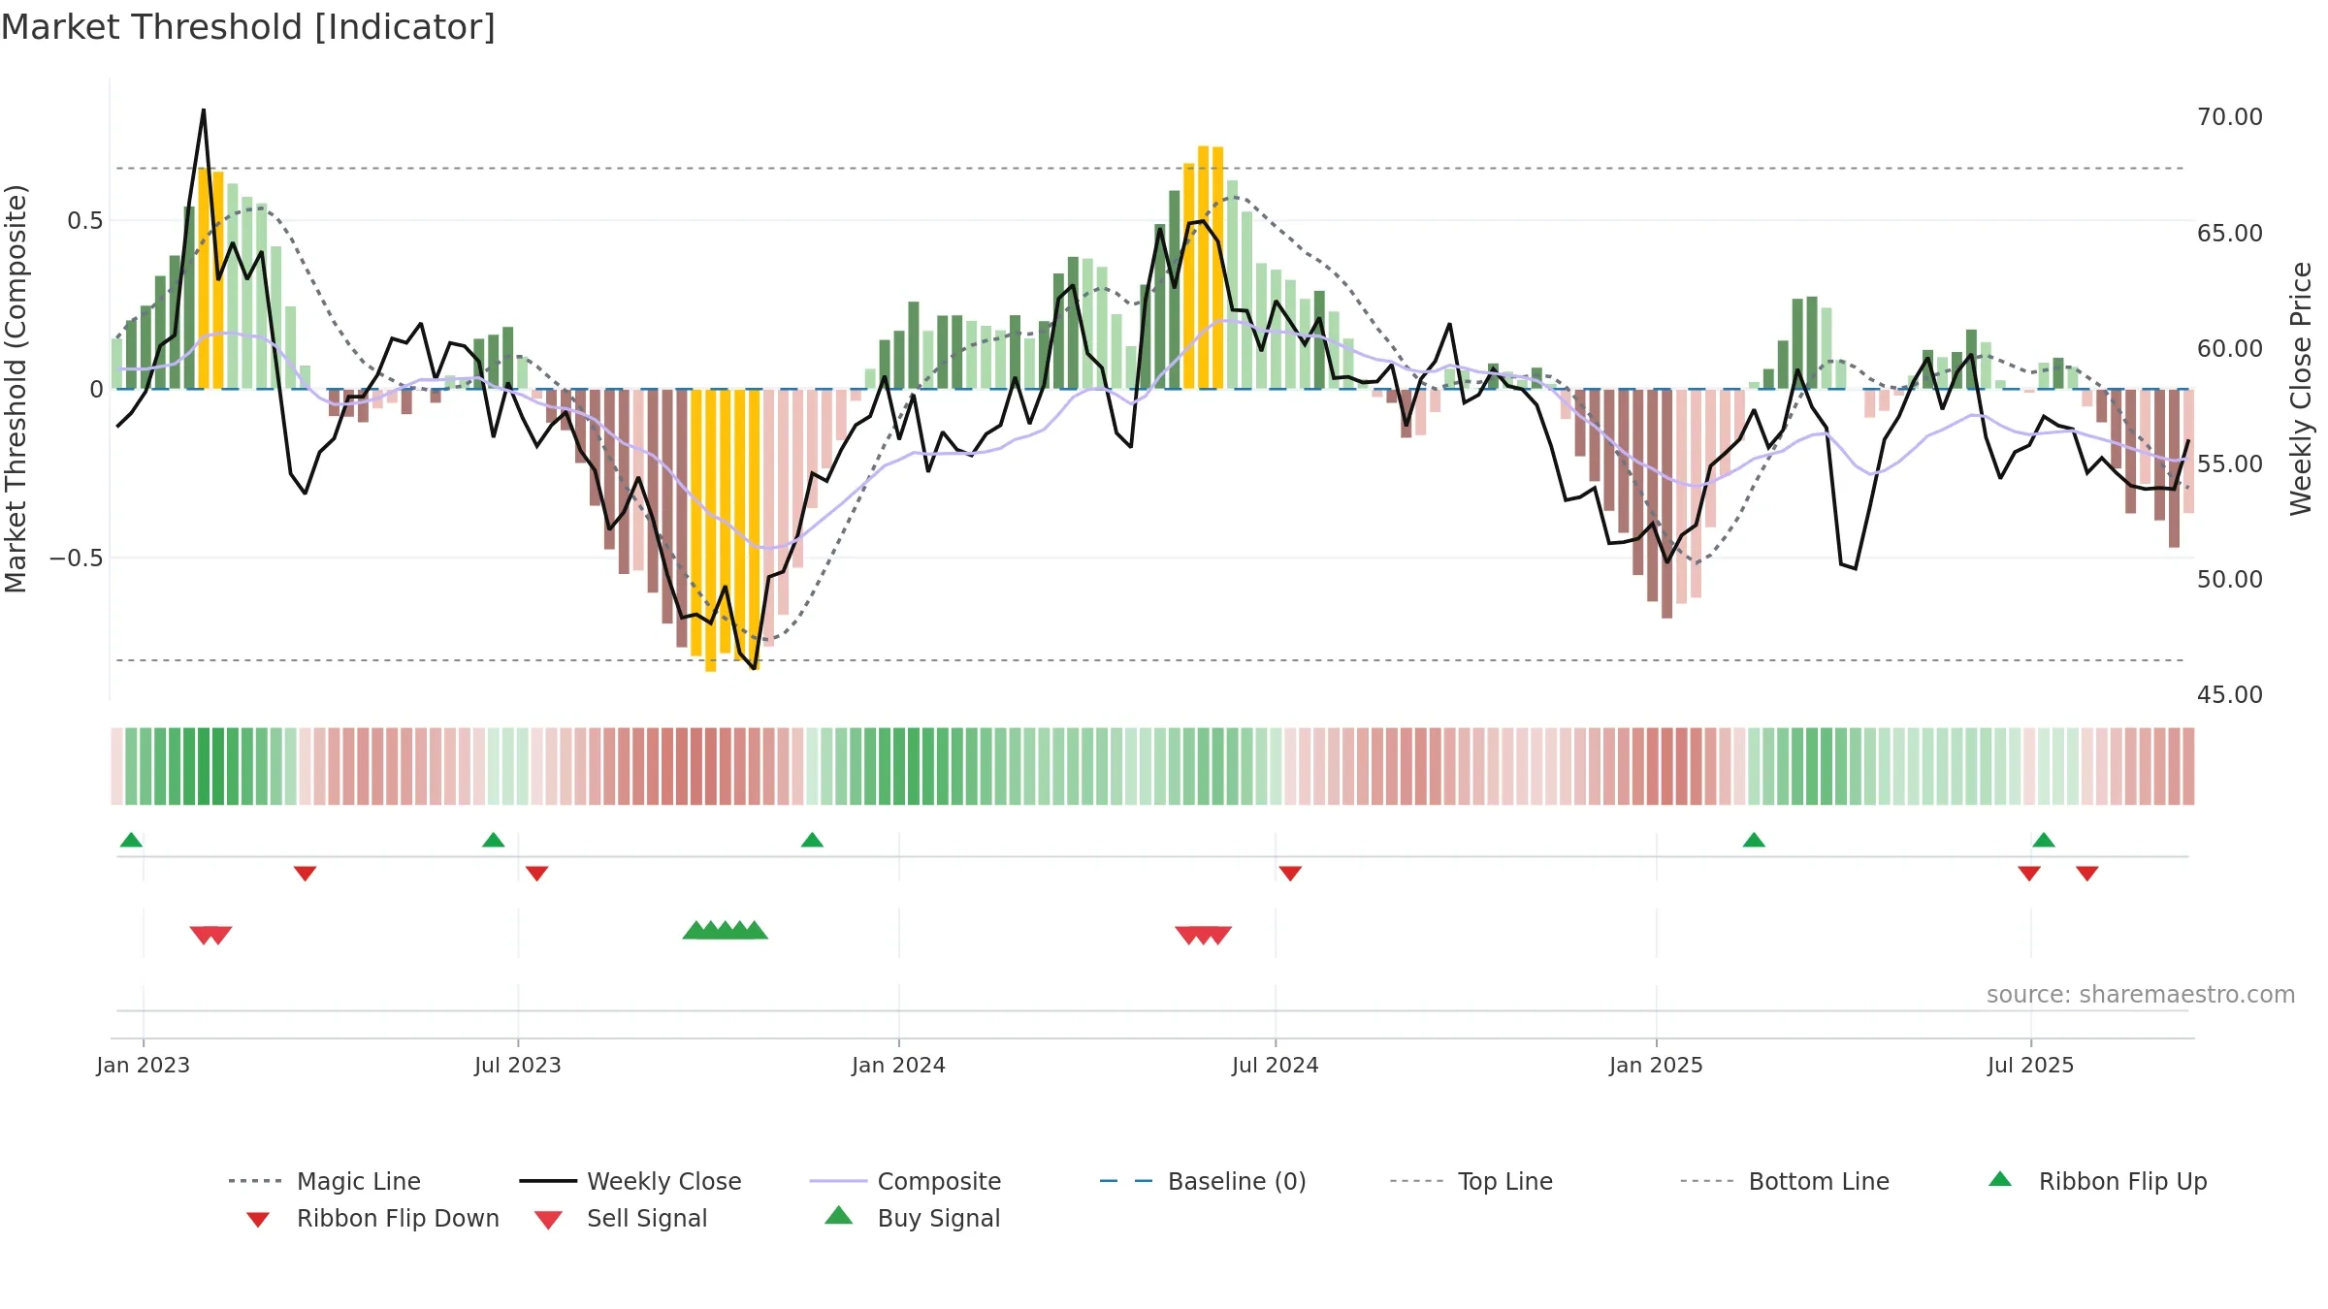This screenshot has height=1309, width=2328.
Task: Click the ribbon flip up marker in Nov 2023
Action: 812,840
